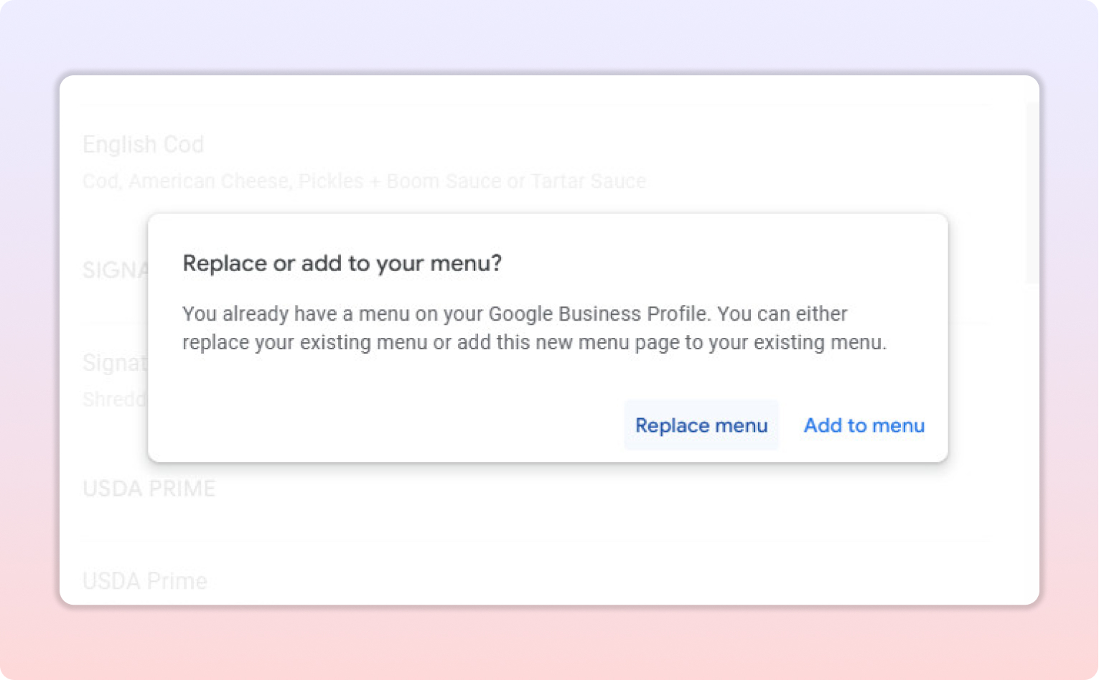Click the partially hidden "Signat" menu item
Viewport: 1099px width, 680px height.
[x=115, y=363]
